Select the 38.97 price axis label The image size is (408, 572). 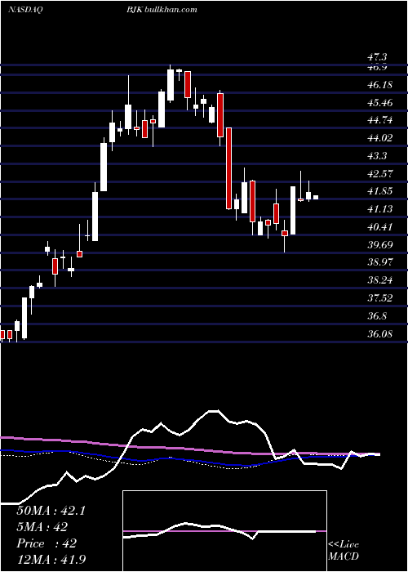[x=379, y=262]
